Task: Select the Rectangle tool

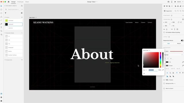Action: tap(1, 9)
